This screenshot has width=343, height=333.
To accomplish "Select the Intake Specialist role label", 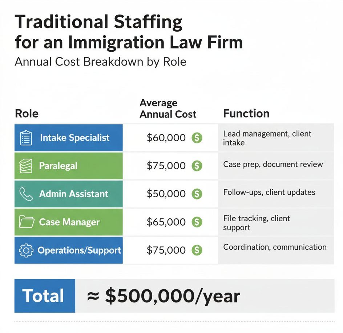I will pyautogui.click(x=74, y=138).
